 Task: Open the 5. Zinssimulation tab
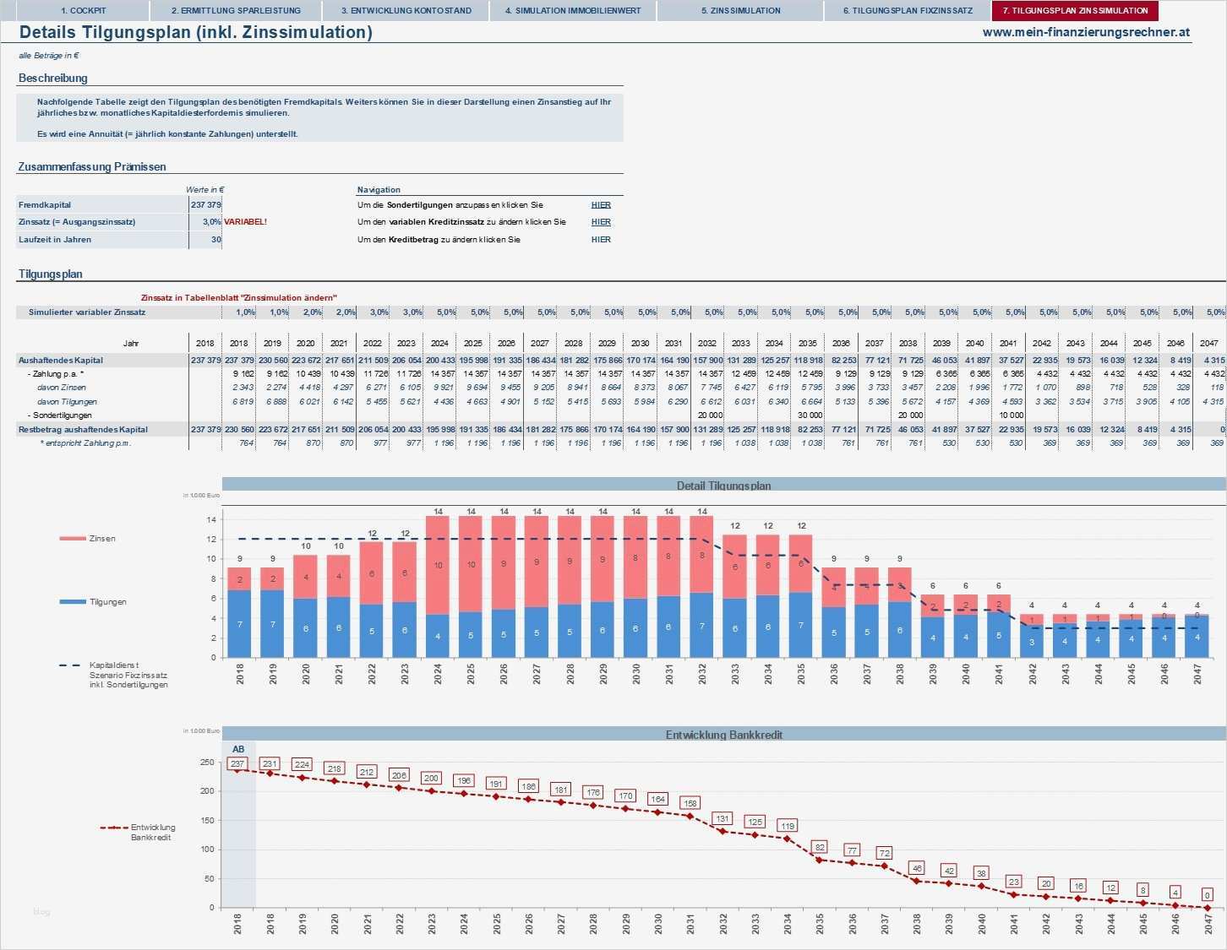point(739,11)
